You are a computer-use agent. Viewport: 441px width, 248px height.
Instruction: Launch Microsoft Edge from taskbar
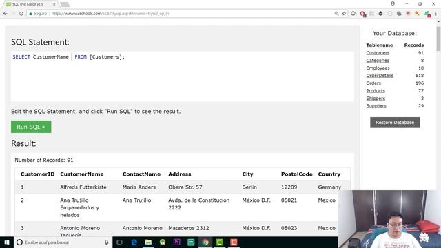134,242
